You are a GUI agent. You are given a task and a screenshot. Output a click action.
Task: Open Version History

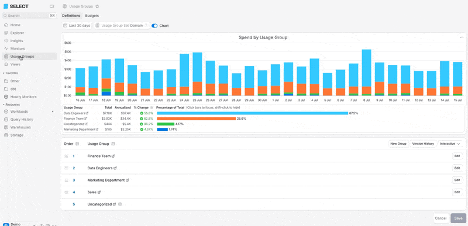[423, 144]
